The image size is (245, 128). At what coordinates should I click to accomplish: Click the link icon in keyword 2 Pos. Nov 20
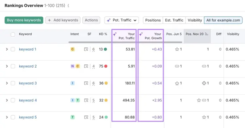pos(204,66)
